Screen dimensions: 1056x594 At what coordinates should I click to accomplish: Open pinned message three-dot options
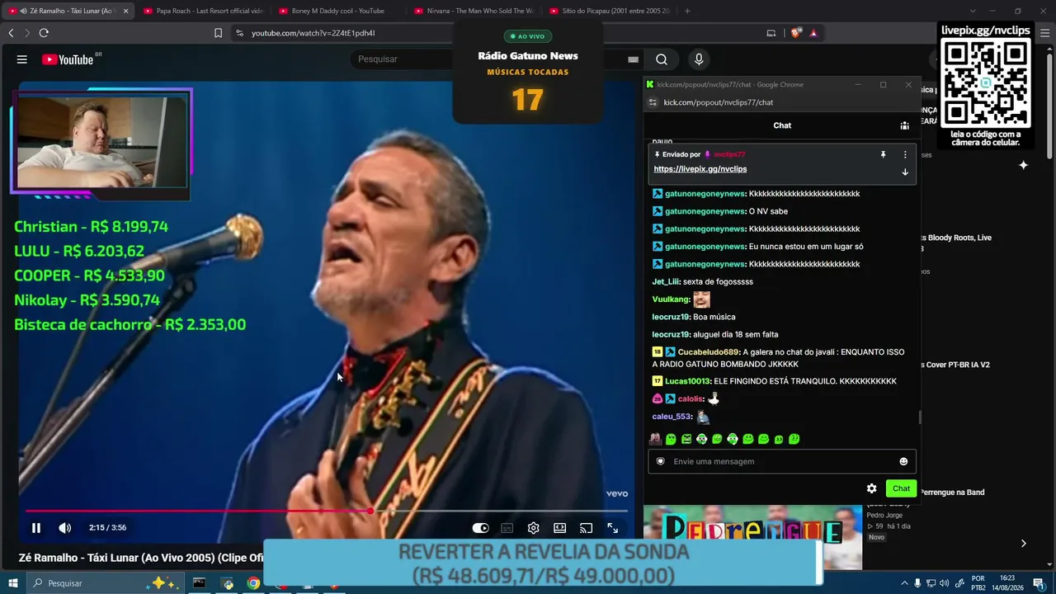tap(905, 154)
